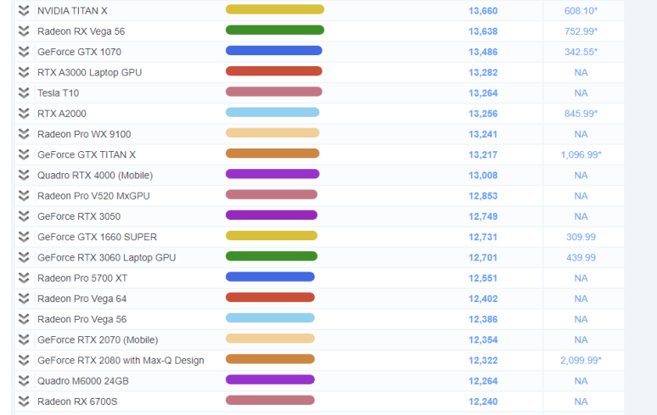The height and width of the screenshot is (415, 657).
Task: Open the 439.99 price link
Action: (x=581, y=257)
